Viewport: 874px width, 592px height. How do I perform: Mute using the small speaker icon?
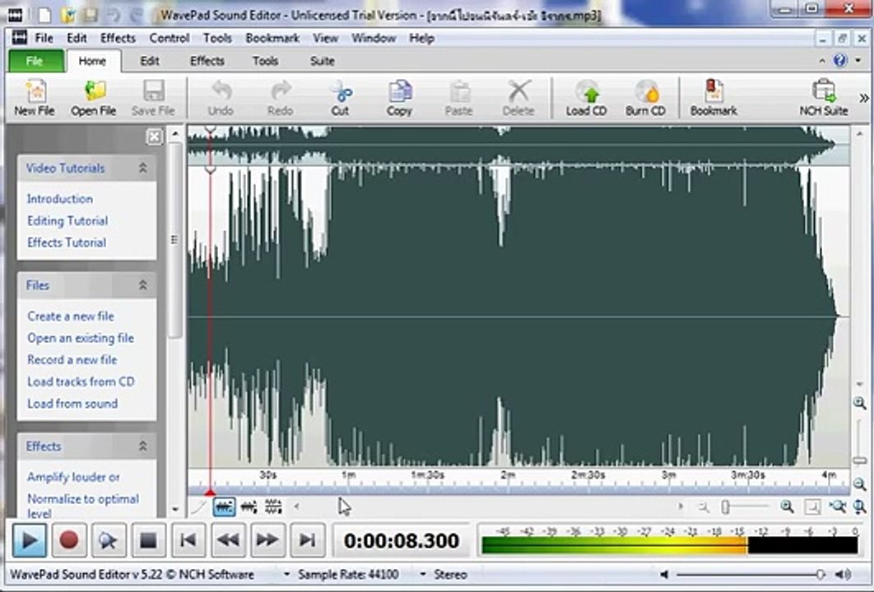(x=664, y=574)
